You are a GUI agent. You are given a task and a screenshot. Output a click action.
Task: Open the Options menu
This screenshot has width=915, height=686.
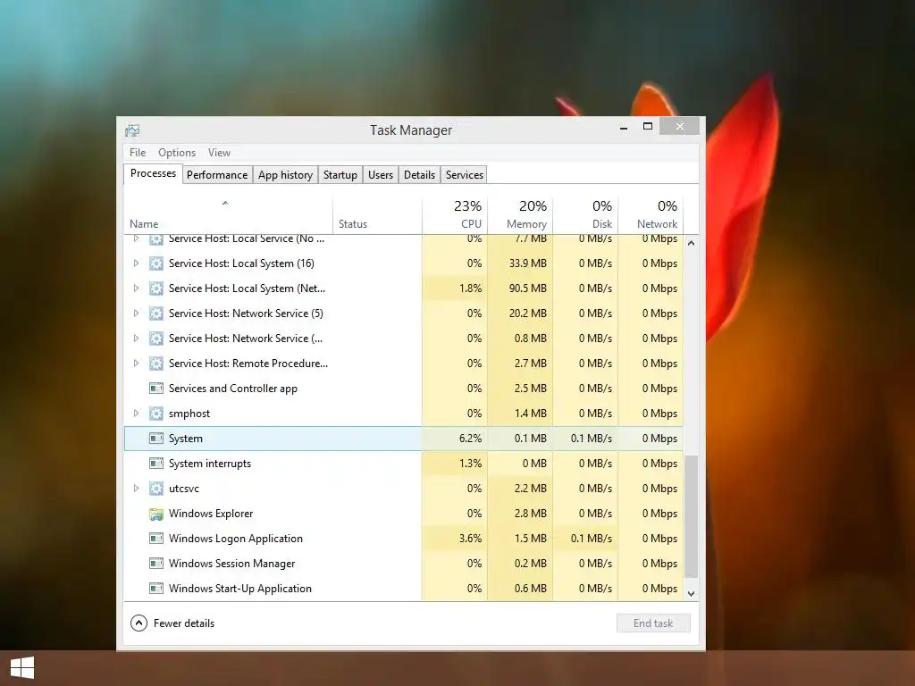click(x=177, y=153)
